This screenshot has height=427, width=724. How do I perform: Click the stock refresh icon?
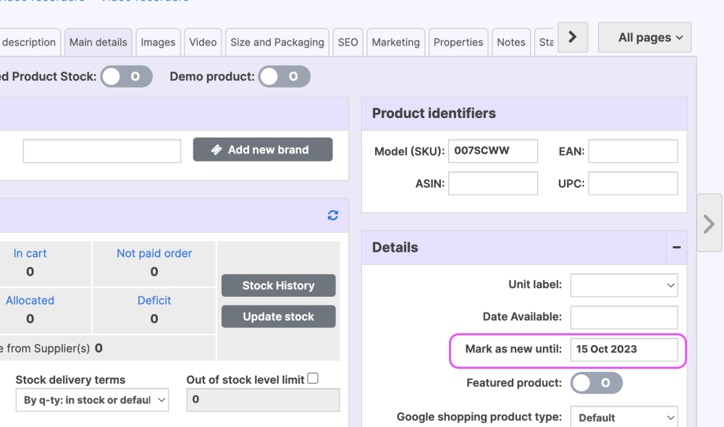[x=333, y=215]
